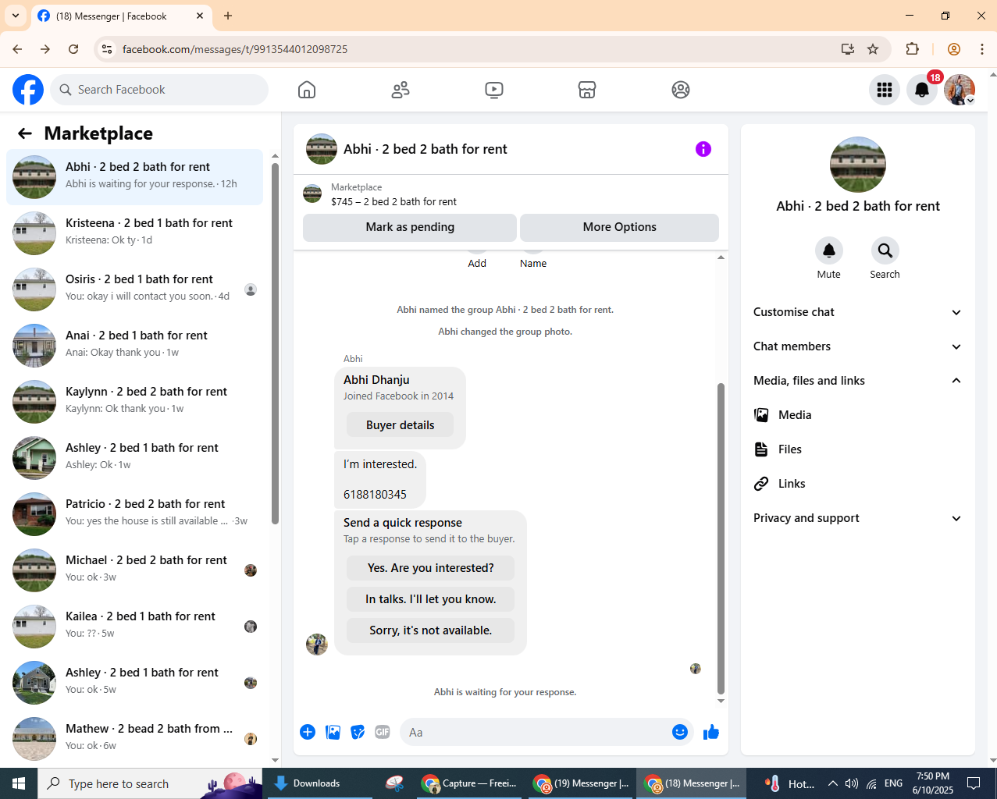Open a new browser tab
The width and height of the screenshot is (997, 799).
(x=228, y=16)
